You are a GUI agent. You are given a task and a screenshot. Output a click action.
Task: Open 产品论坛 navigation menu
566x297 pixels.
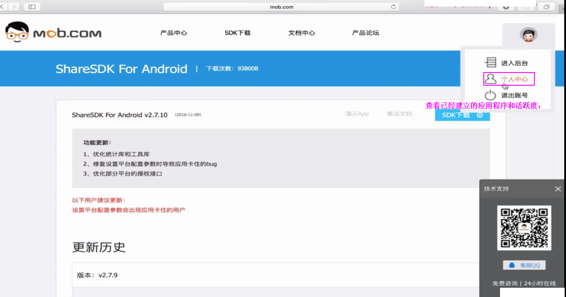[365, 33]
